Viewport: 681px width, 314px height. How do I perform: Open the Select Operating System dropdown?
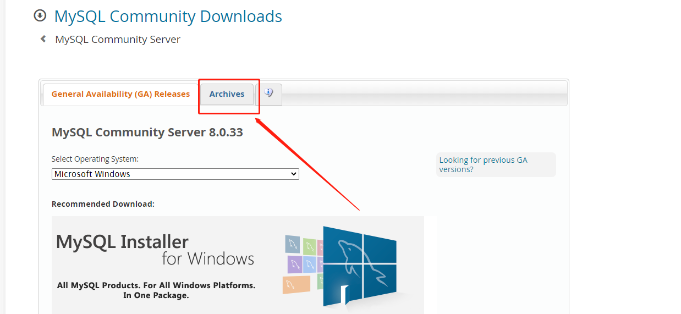coord(175,174)
